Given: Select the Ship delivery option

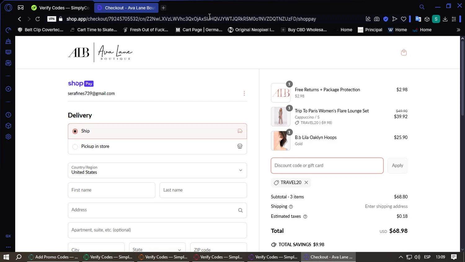Looking at the screenshot, I should tap(157, 131).
